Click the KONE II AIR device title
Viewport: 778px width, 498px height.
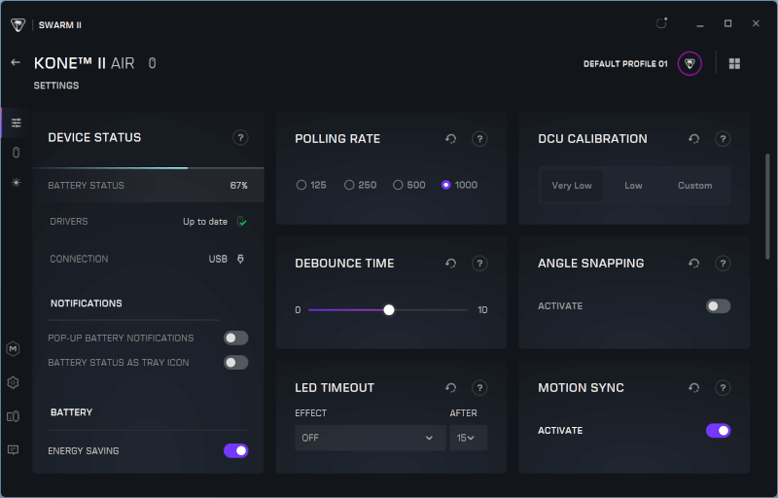[x=85, y=63]
